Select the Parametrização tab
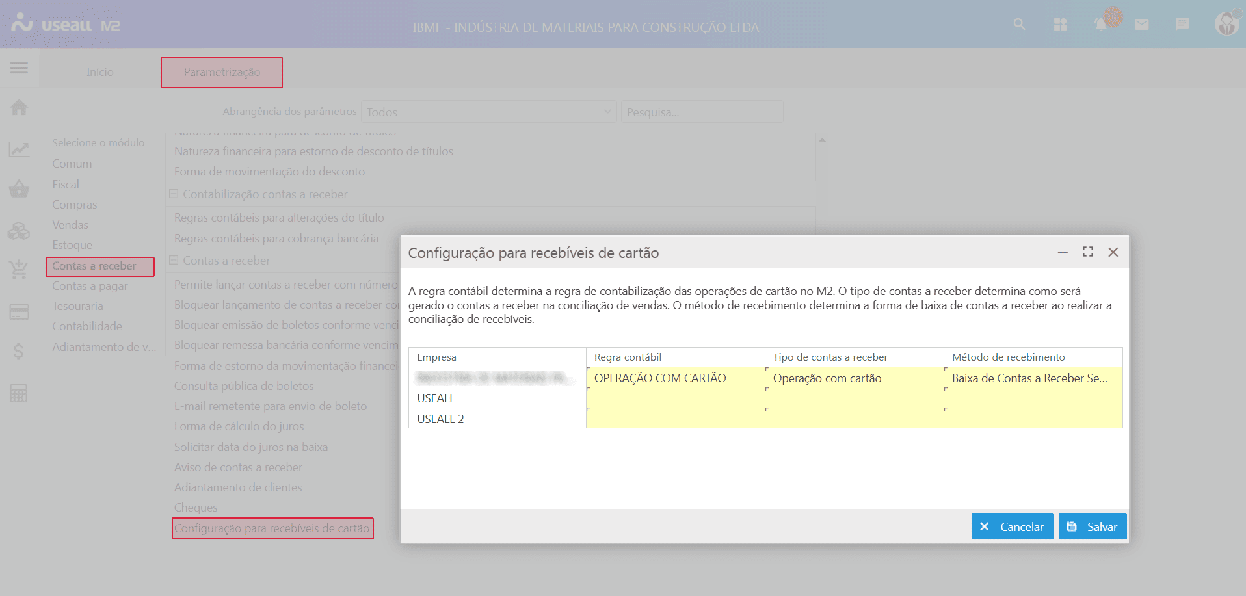This screenshot has width=1246, height=596. pyautogui.click(x=222, y=72)
